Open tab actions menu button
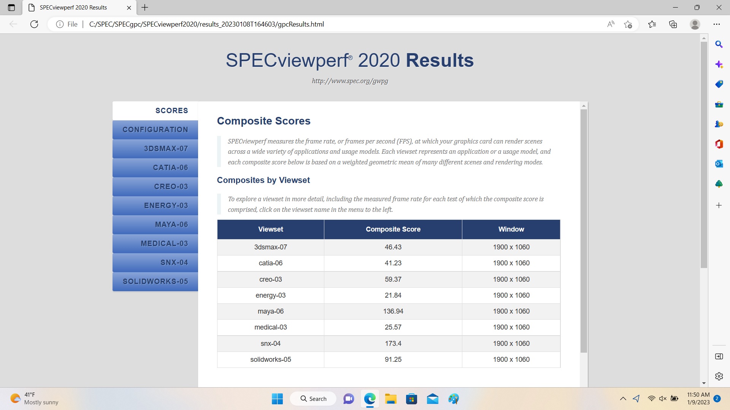Image resolution: width=730 pixels, height=410 pixels. point(11,8)
